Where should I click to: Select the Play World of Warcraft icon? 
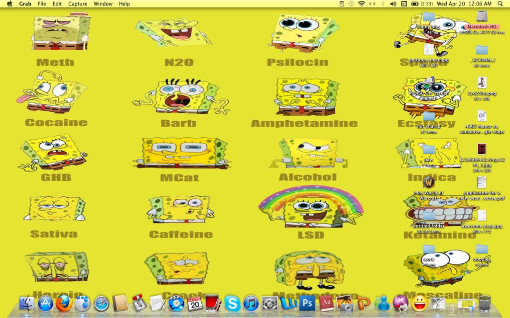[x=429, y=182]
